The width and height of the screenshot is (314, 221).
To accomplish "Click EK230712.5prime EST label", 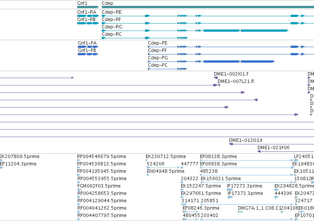I will tap(166, 157).
